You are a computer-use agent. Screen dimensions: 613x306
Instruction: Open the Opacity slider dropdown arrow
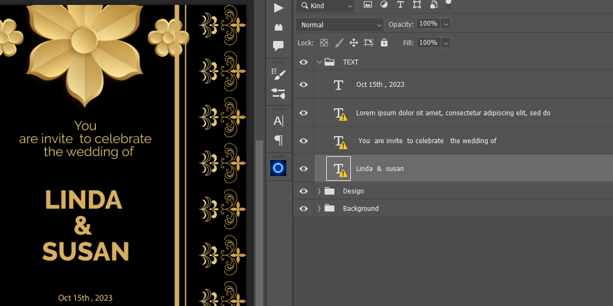446,24
